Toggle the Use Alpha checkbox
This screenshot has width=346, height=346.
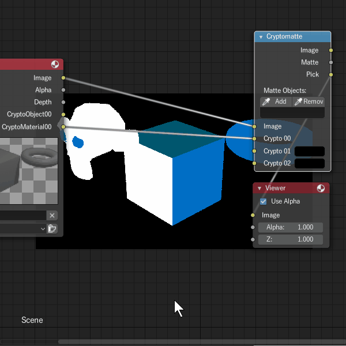point(263,201)
